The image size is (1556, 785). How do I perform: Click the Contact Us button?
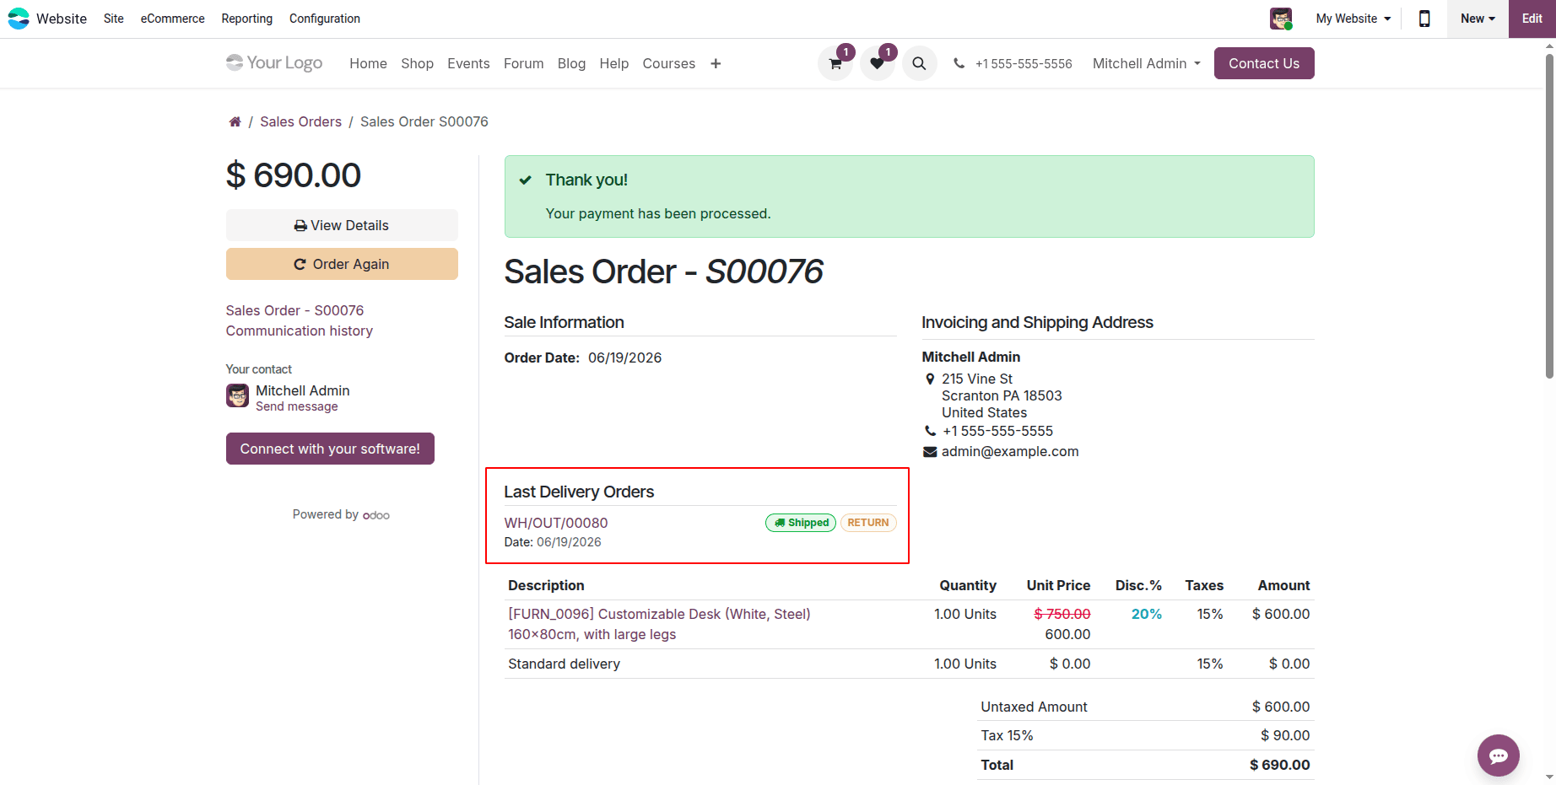[x=1264, y=63]
